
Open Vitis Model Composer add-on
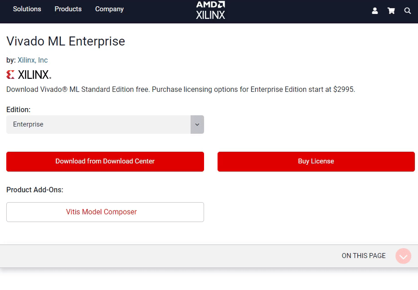click(105, 212)
